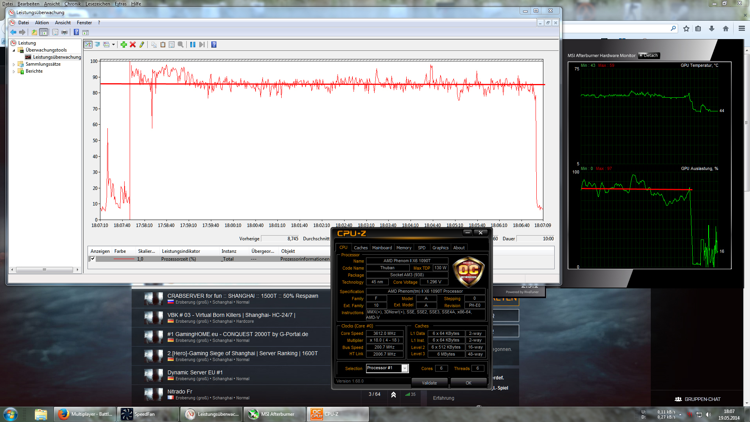Screen dimensions: 750x422
Task: Open the graph type dropdown arrow
Action: (113, 45)
